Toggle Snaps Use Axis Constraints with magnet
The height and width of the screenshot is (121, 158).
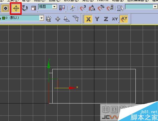click(124, 19)
